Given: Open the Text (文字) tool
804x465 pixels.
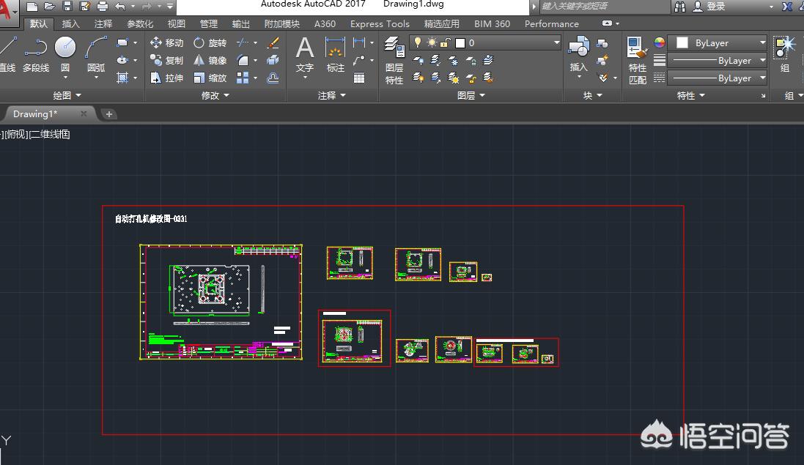Looking at the screenshot, I should pos(305,55).
